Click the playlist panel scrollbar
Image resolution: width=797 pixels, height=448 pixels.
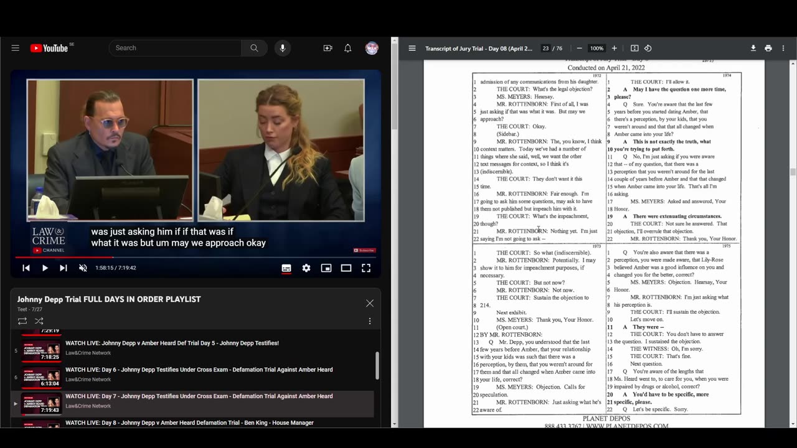click(x=377, y=365)
